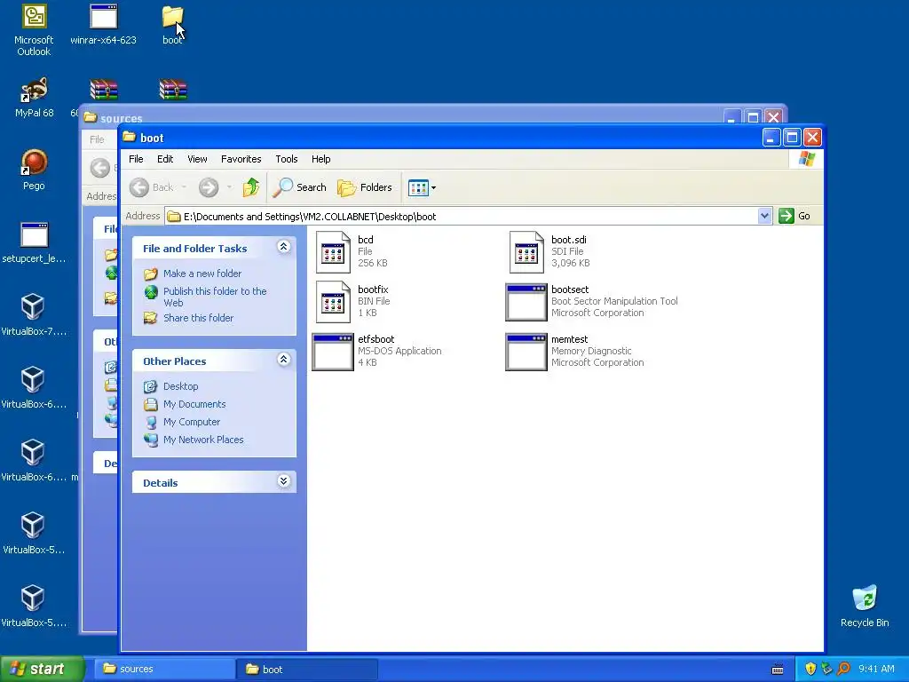The image size is (909, 682).
Task: Open the Views dropdown button
Action: tap(422, 187)
